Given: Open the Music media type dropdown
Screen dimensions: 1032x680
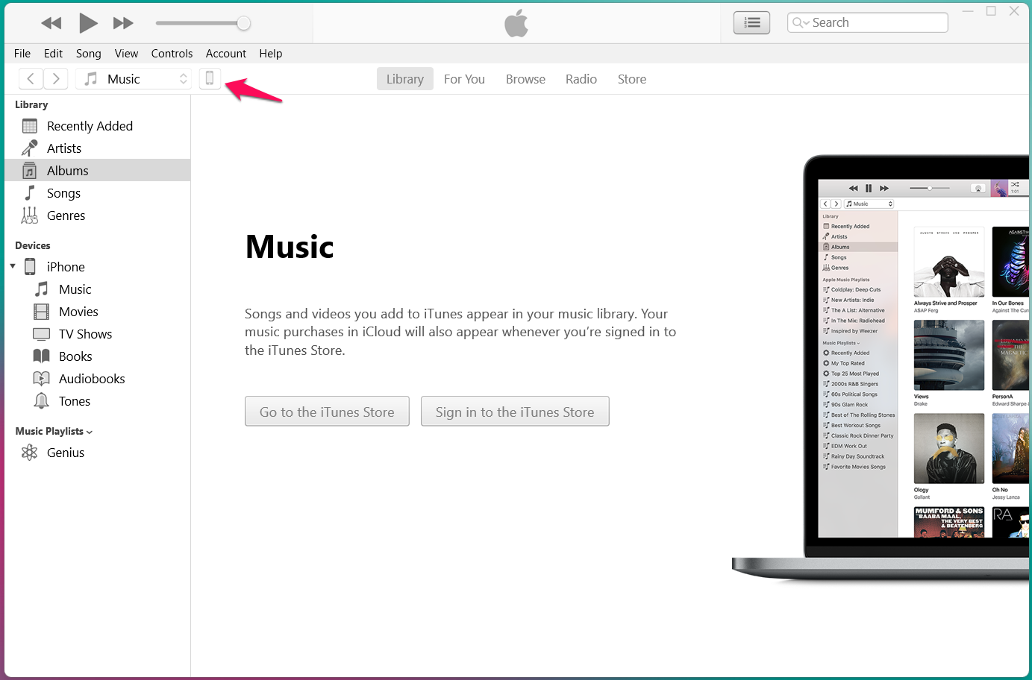Looking at the screenshot, I should click(135, 78).
